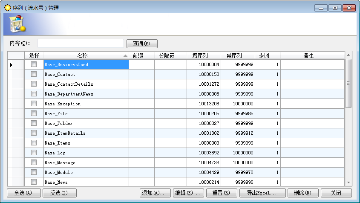This screenshot has height=203, width=360.
Task: Maximize the 序列（流水号）管理 window
Action: (x=335, y=8)
